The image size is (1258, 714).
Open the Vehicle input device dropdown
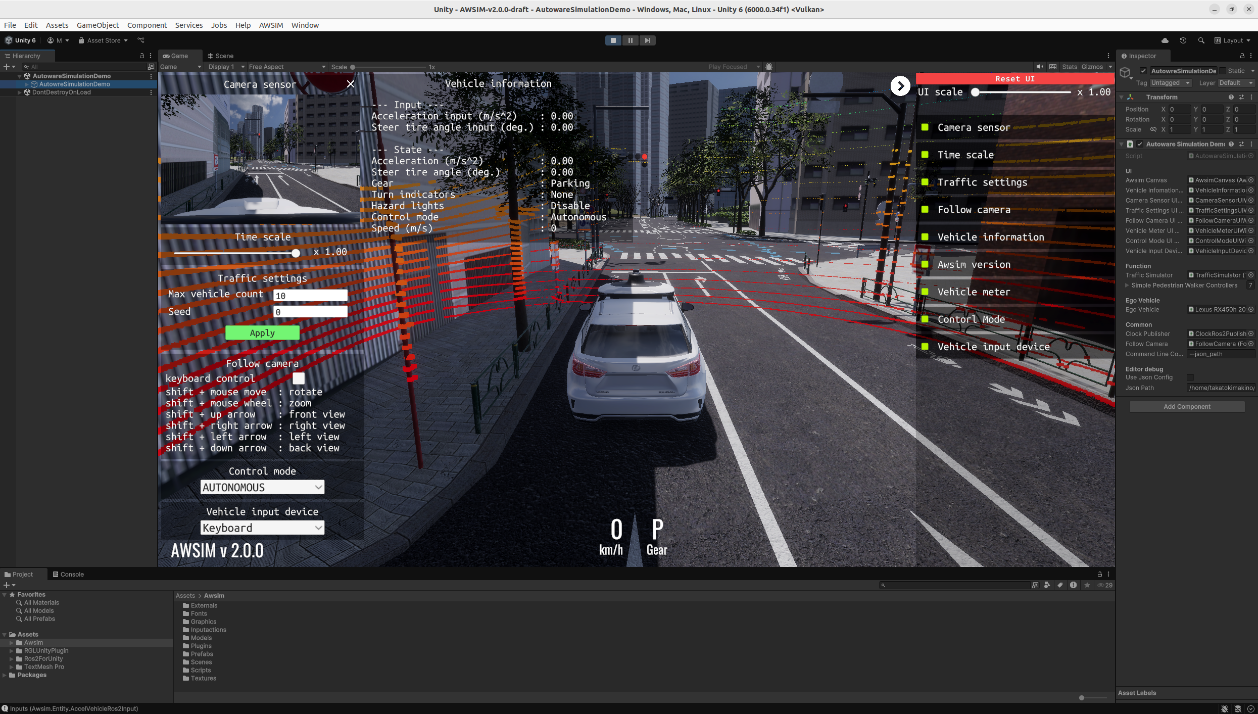tap(262, 528)
